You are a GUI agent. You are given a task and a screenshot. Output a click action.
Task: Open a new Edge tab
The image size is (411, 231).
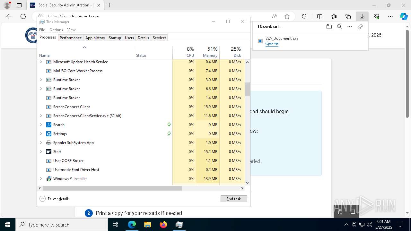click(x=109, y=5)
